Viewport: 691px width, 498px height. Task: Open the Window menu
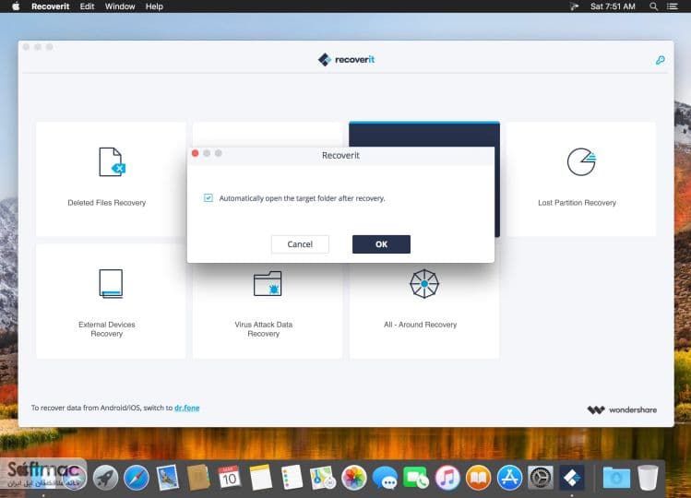pyautogui.click(x=120, y=6)
